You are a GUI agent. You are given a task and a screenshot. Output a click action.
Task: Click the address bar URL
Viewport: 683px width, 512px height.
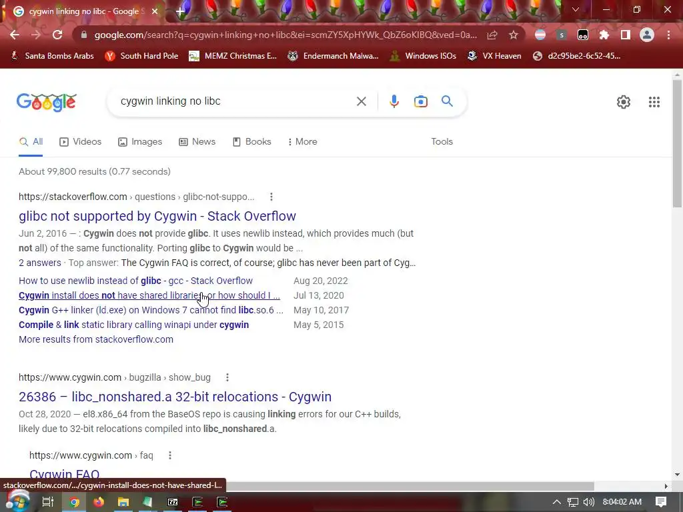click(x=285, y=35)
